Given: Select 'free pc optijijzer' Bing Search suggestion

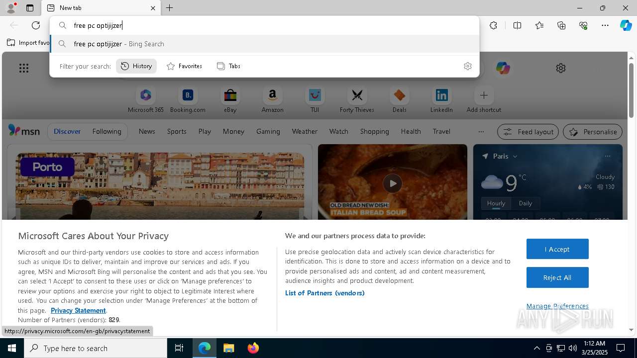Looking at the screenshot, I should tap(265, 44).
